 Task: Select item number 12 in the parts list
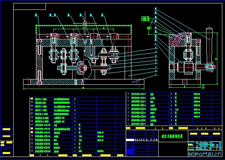(32, 143)
